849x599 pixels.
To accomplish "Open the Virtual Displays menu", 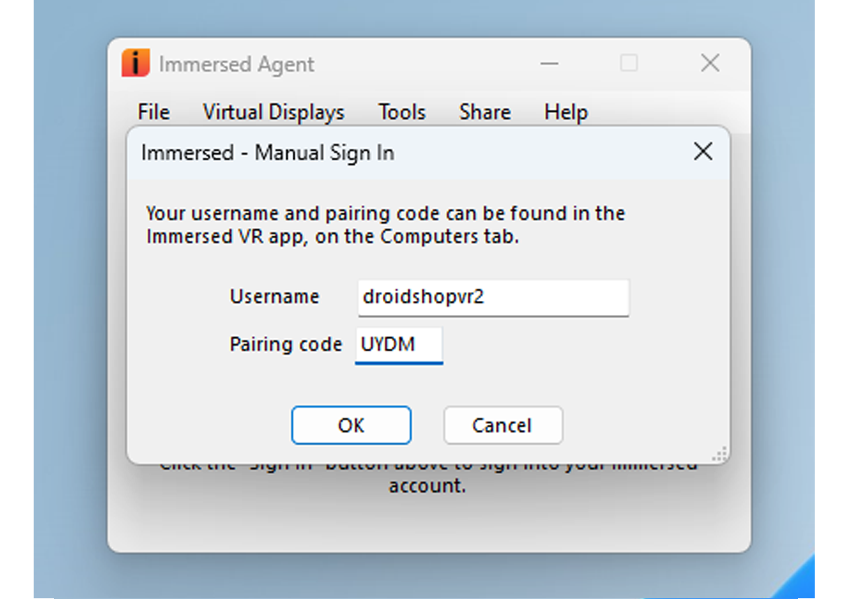I will (x=274, y=112).
